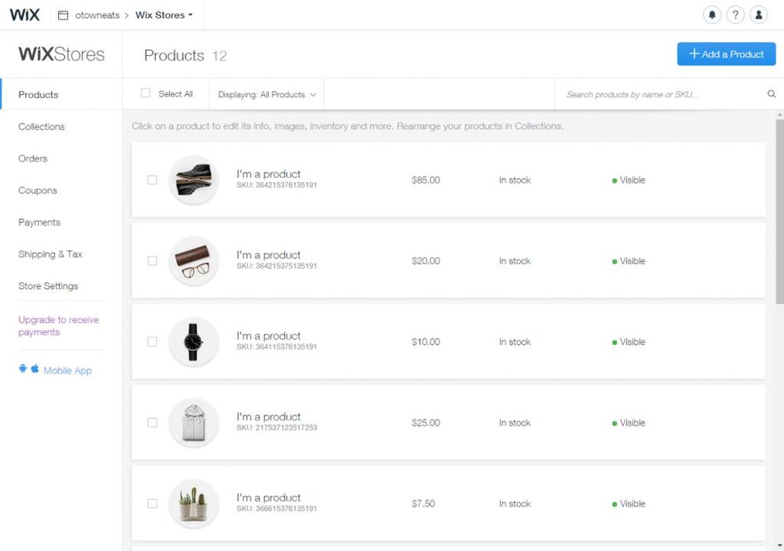Tick the checkbox for the $20.00 product

(x=153, y=261)
